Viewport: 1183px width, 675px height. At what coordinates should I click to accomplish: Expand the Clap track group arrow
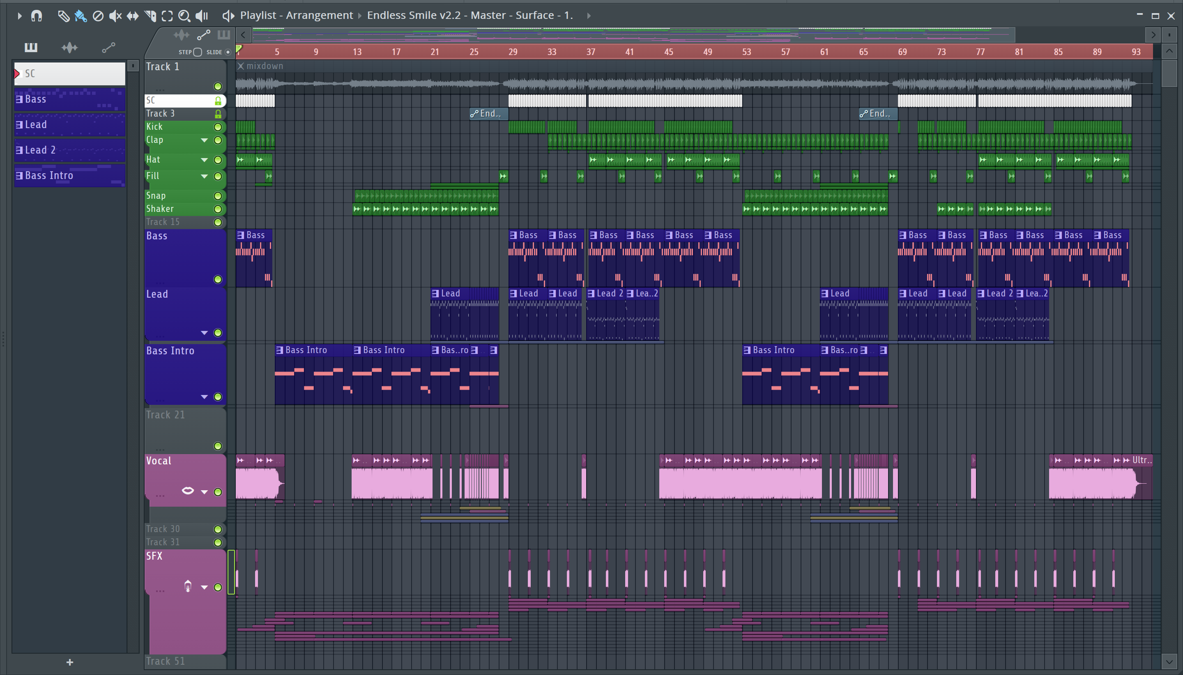(x=204, y=140)
